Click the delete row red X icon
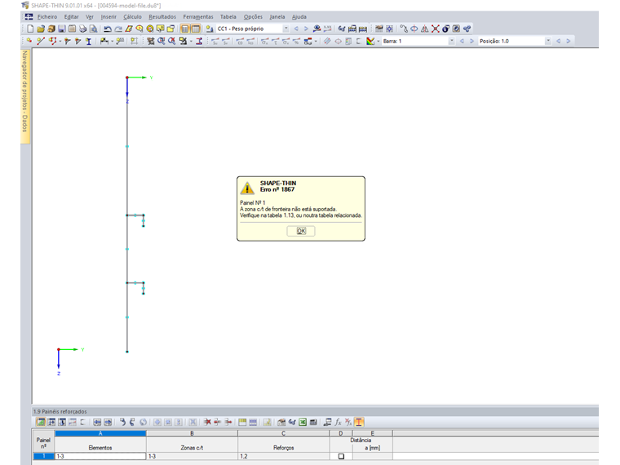The image size is (620, 465). [207, 423]
